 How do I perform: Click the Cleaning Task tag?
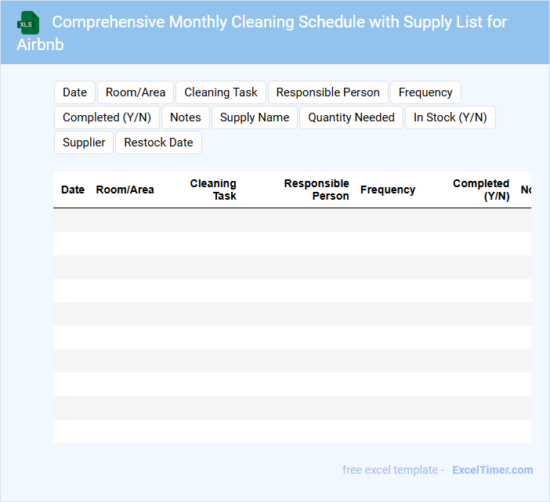point(221,92)
